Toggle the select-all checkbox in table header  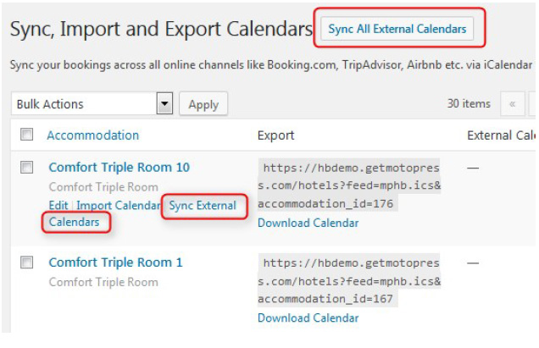pyautogui.click(x=27, y=135)
